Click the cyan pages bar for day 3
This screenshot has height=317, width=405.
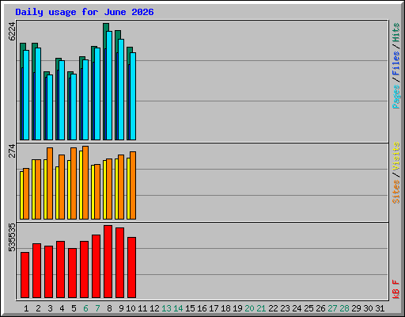(50, 107)
